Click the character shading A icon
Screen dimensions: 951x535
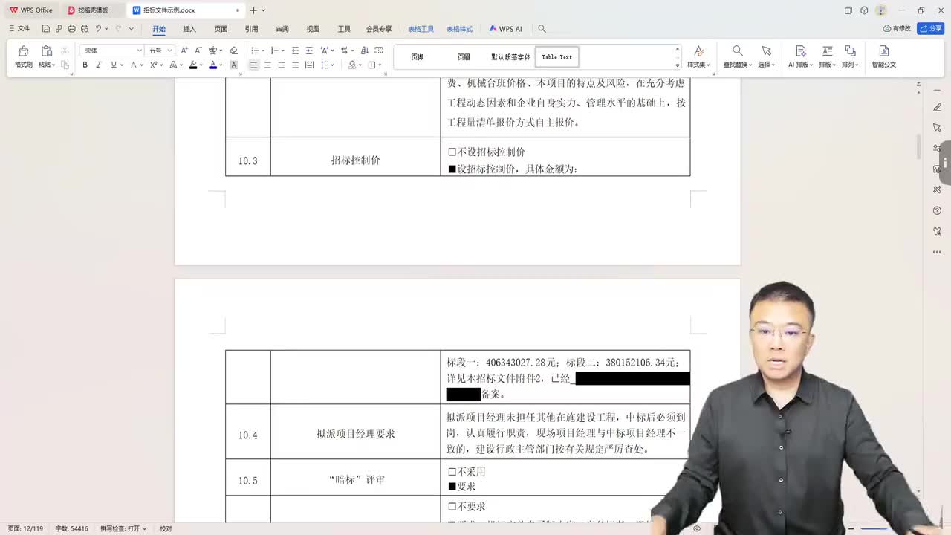coord(233,65)
